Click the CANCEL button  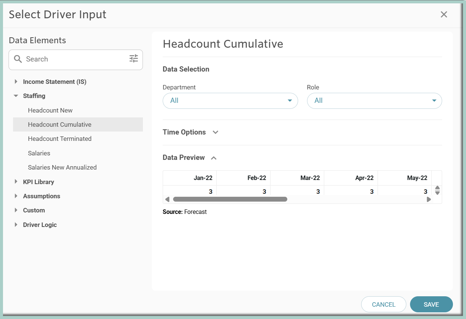point(384,304)
